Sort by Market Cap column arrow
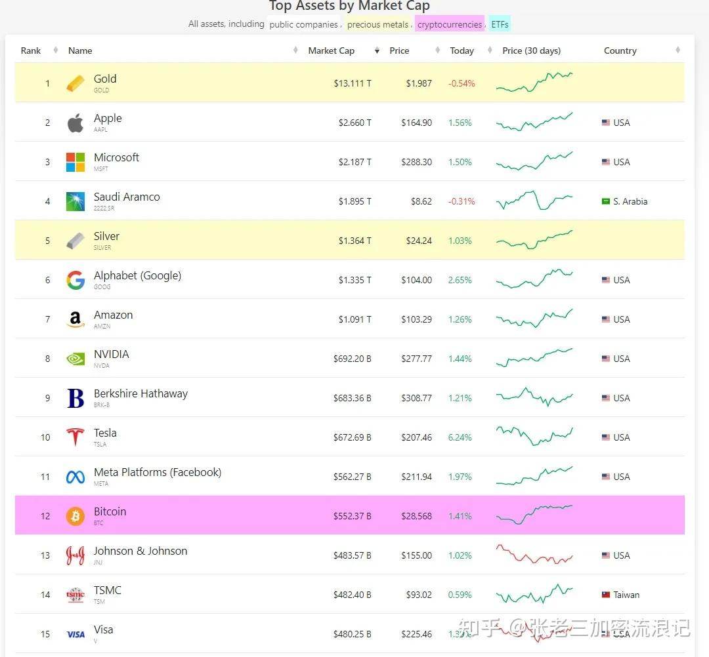Viewport: 709px width, 657px height. (x=377, y=50)
